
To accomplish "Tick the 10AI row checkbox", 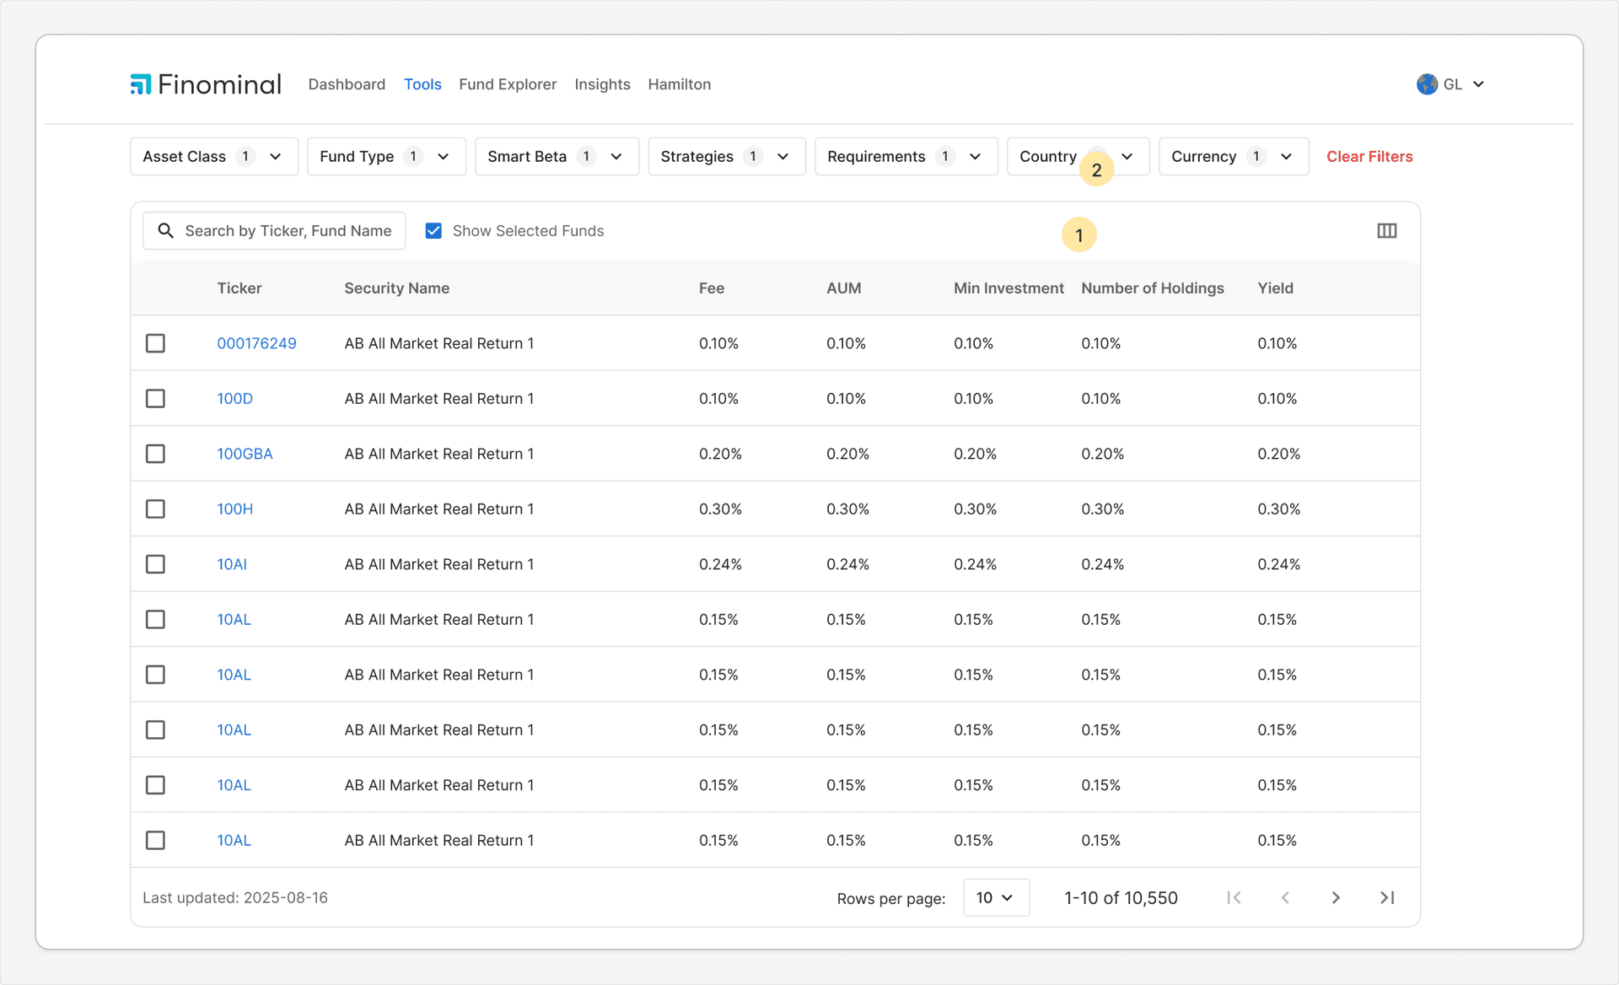I will [155, 564].
